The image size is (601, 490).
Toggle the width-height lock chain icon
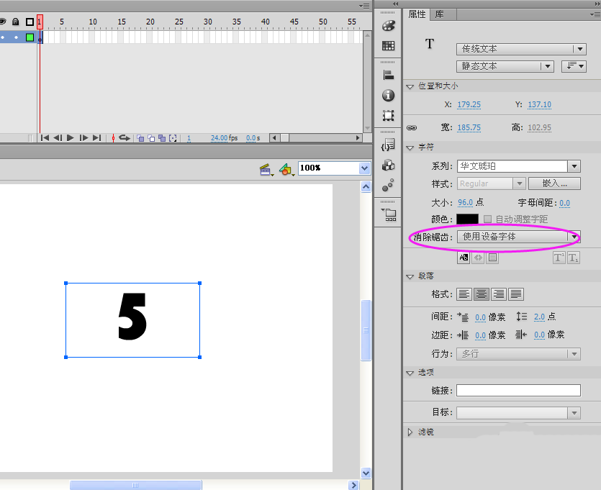[x=412, y=127]
